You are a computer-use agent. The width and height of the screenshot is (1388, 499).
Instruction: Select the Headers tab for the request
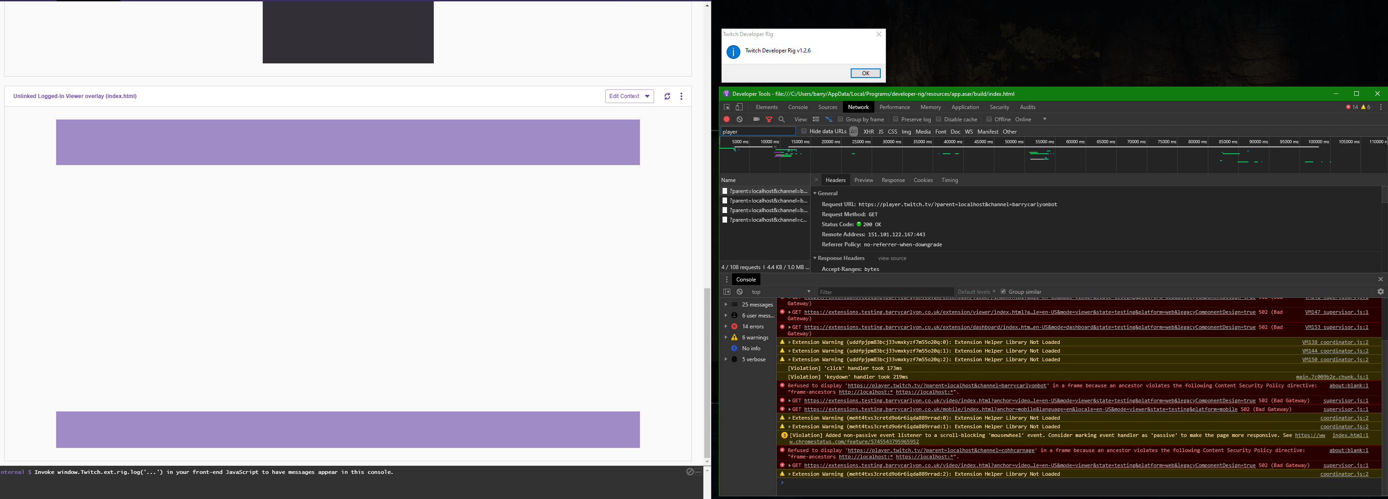[835, 180]
